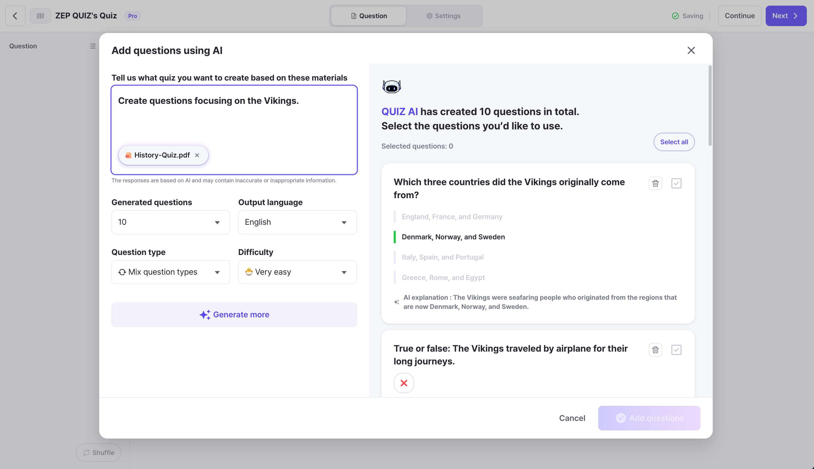Delete the Viking countries question with trash icon
This screenshot has width=814, height=469.
(x=655, y=183)
